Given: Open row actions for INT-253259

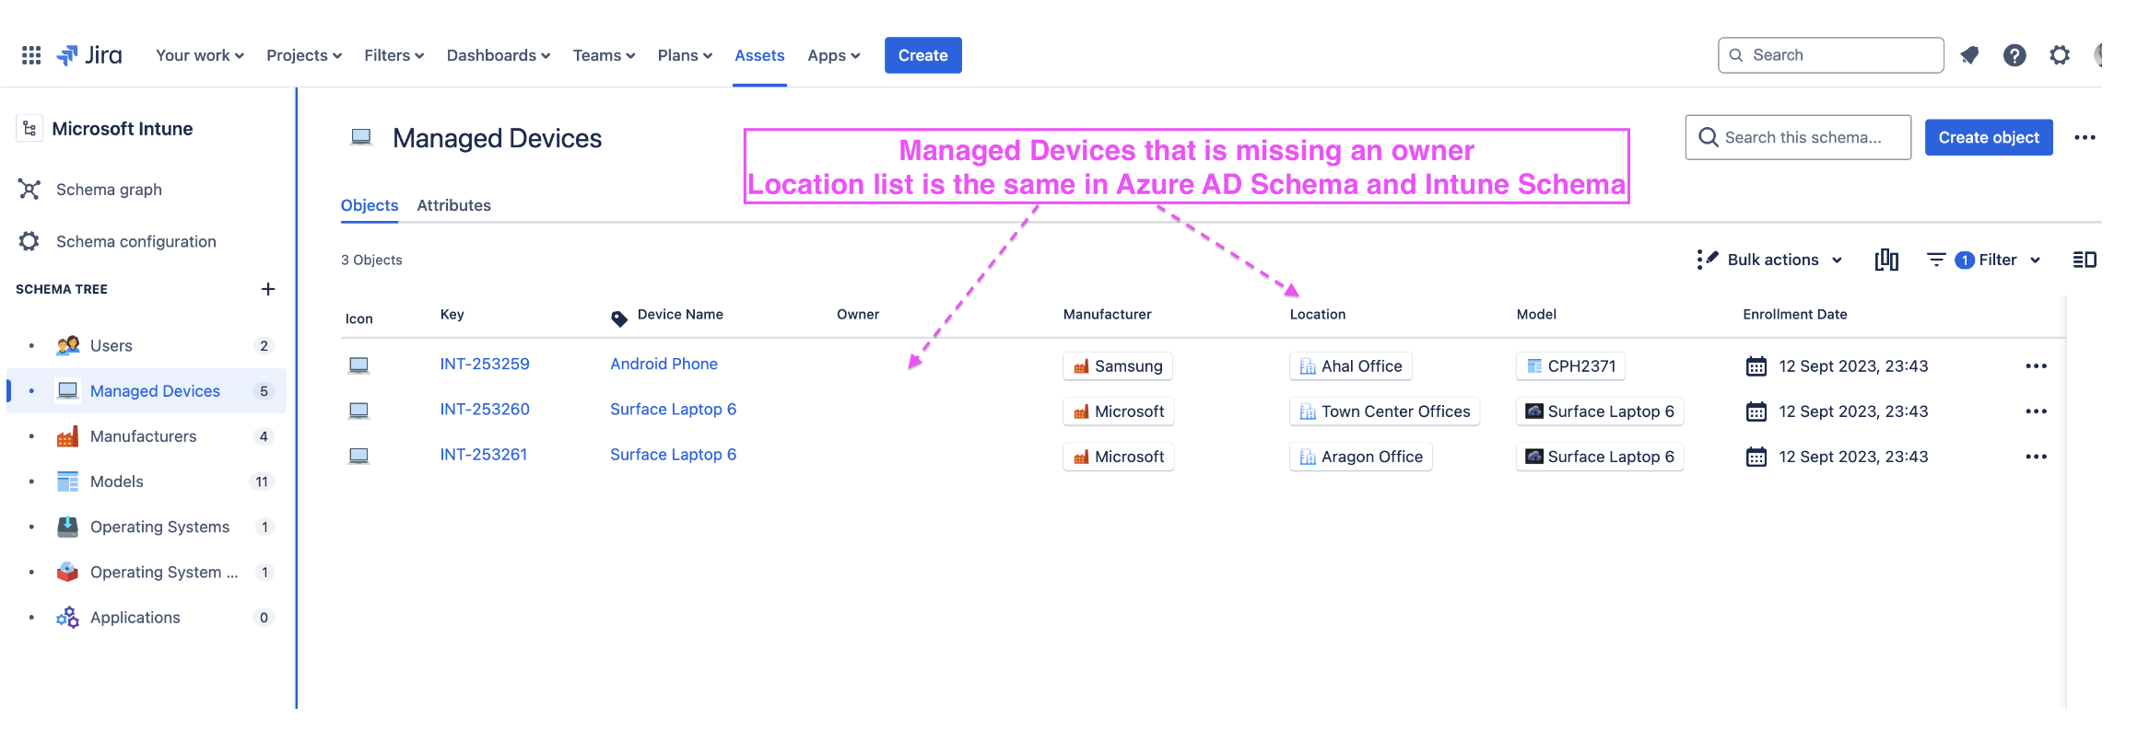Looking at the screenshot, I should (2036, 366).
